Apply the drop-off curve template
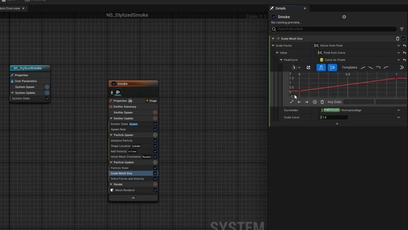This screenshot has width=408, height=230. pyautogui.click(x=378, y=68)
